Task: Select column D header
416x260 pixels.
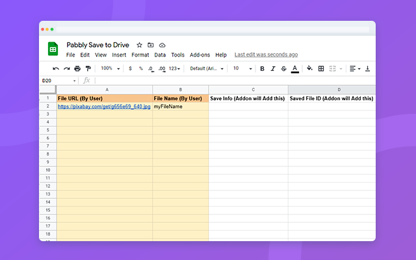Action: pos(332,90)
